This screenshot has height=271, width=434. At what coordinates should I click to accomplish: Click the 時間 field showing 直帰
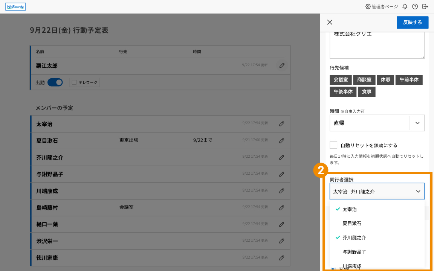tap(370, 123)
